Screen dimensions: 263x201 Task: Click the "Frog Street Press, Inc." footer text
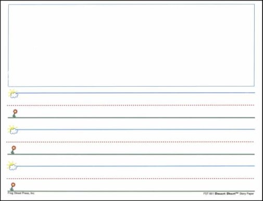point(21,193)
